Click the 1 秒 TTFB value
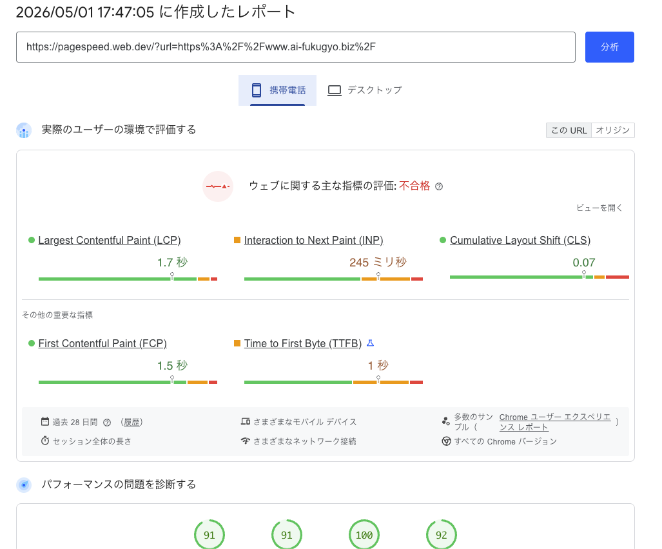This screenshot has height=549, width=662. pos(378,366)
